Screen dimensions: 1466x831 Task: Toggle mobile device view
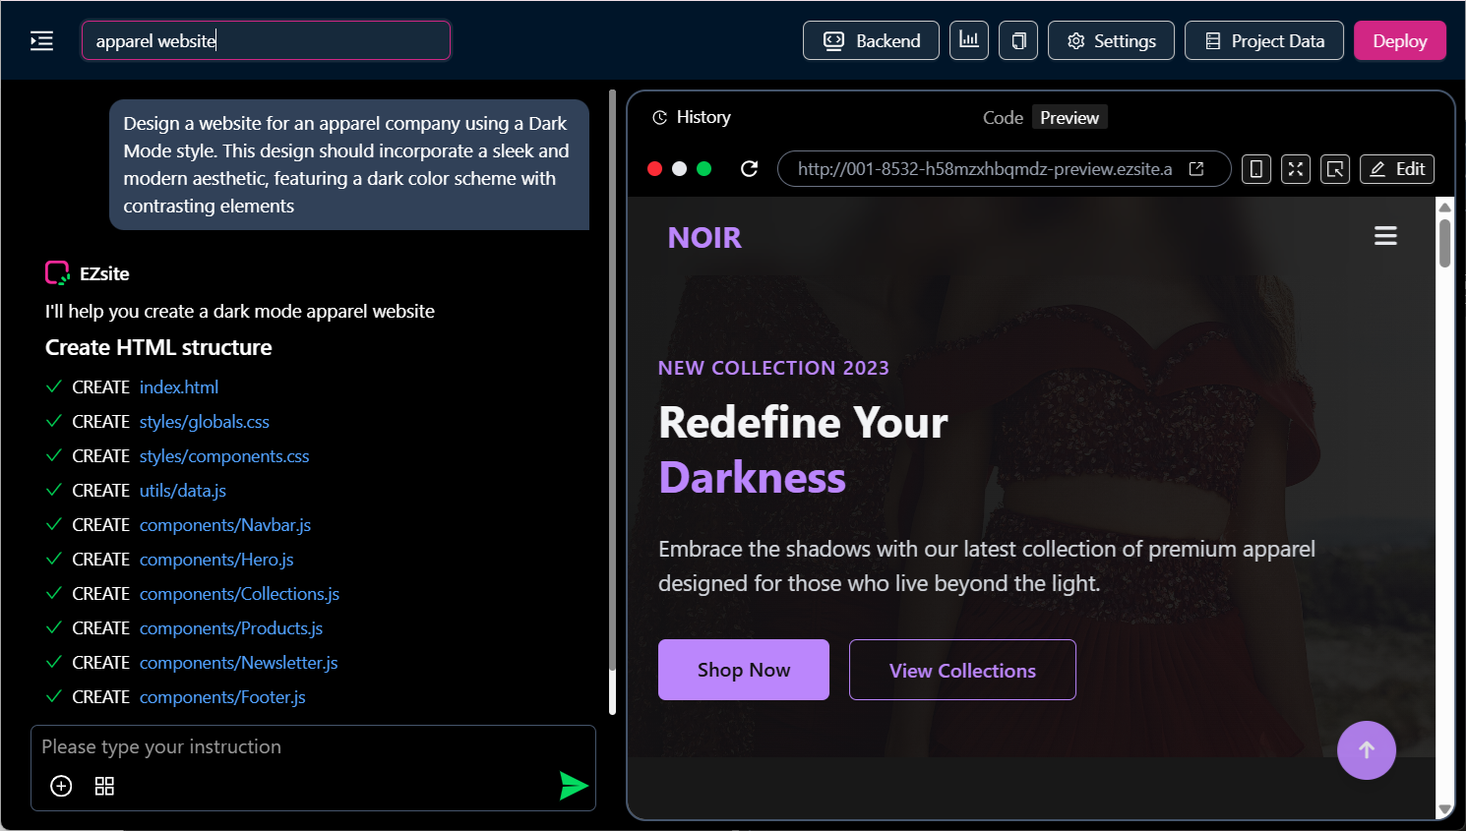[x=1256, y=169]
